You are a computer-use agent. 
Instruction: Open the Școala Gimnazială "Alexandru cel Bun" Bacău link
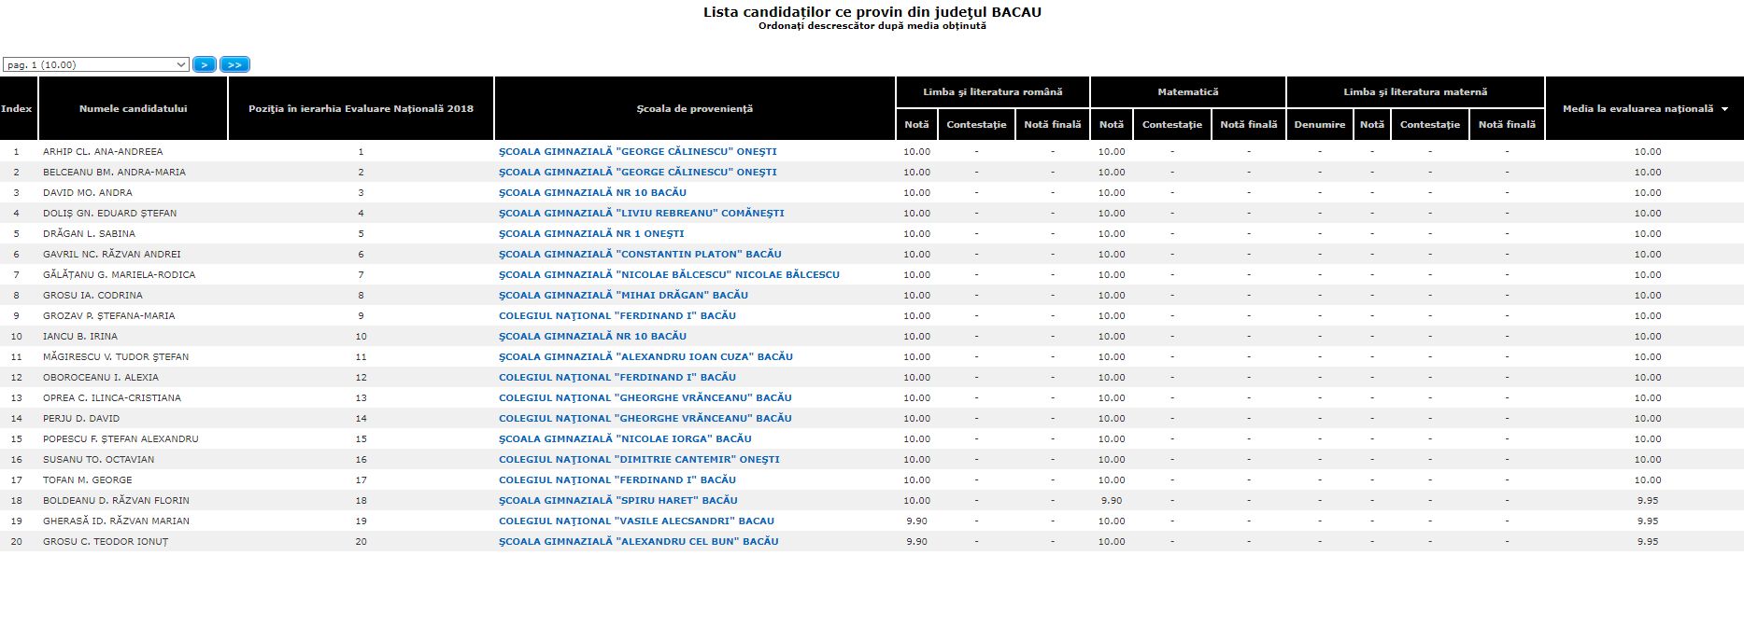638,542
